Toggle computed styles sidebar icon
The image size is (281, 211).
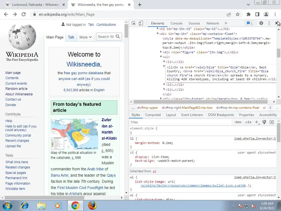coord(272,122)
